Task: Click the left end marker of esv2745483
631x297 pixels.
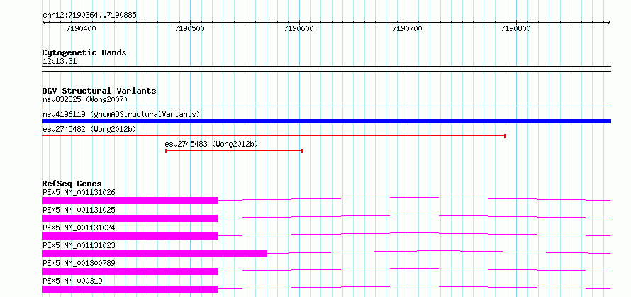Action: (x=166, y=151)
